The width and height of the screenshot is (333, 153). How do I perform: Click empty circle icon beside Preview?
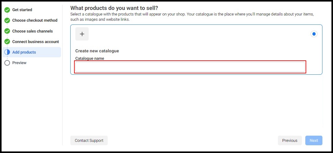pos(7,63)
